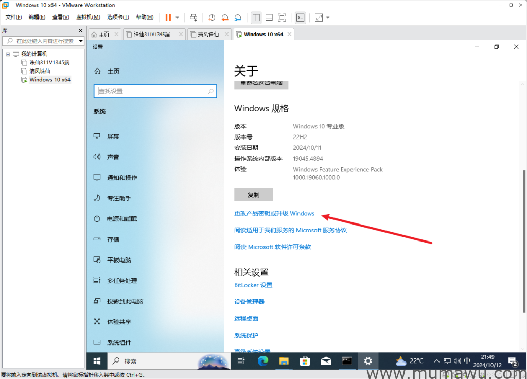Image resolution: width=527 pixels, height=379 pixels.
Task: Expand the library search filter dropdown arrow
Action: point(81,41)
